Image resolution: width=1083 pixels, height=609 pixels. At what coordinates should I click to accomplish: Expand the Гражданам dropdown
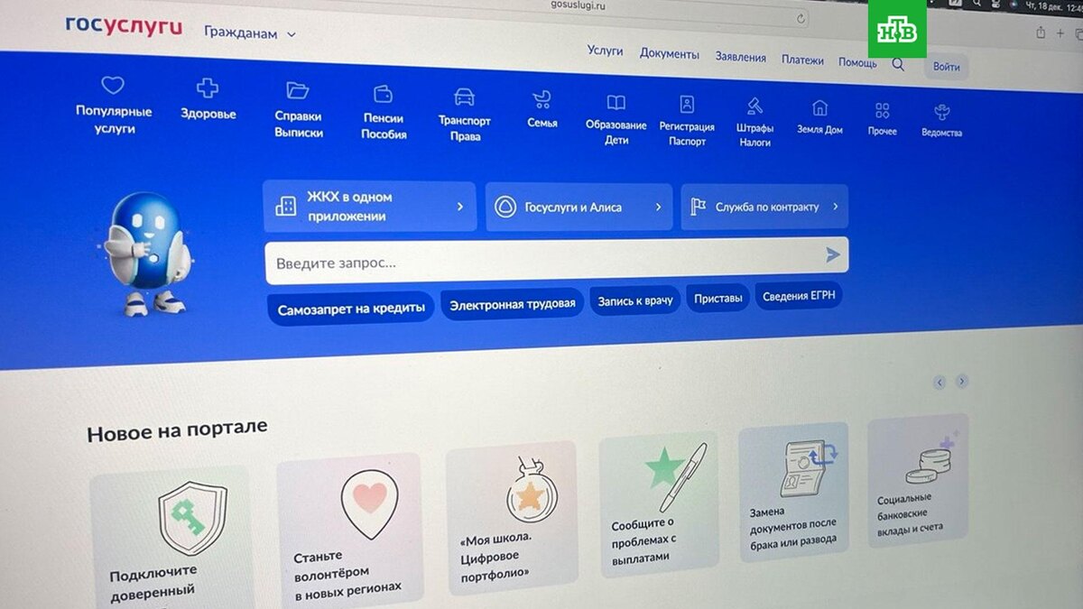(250, 33)
